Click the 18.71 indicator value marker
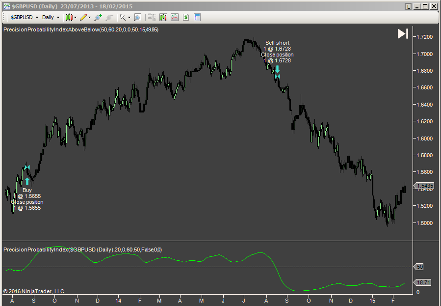 (x=423, y=282)
